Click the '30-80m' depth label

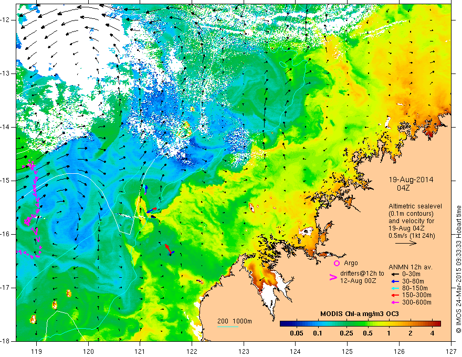click(413, 281)
